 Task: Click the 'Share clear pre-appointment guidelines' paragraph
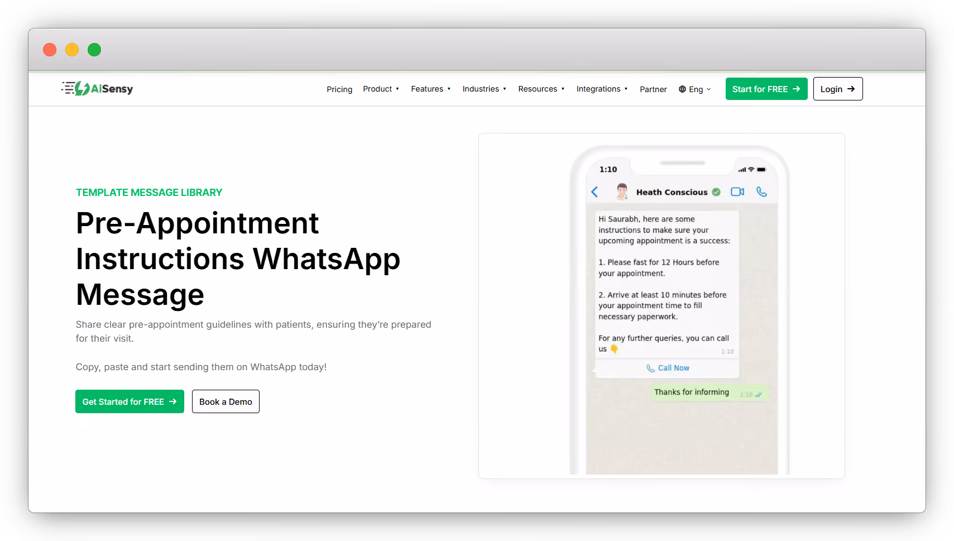[x=253, y=331]
